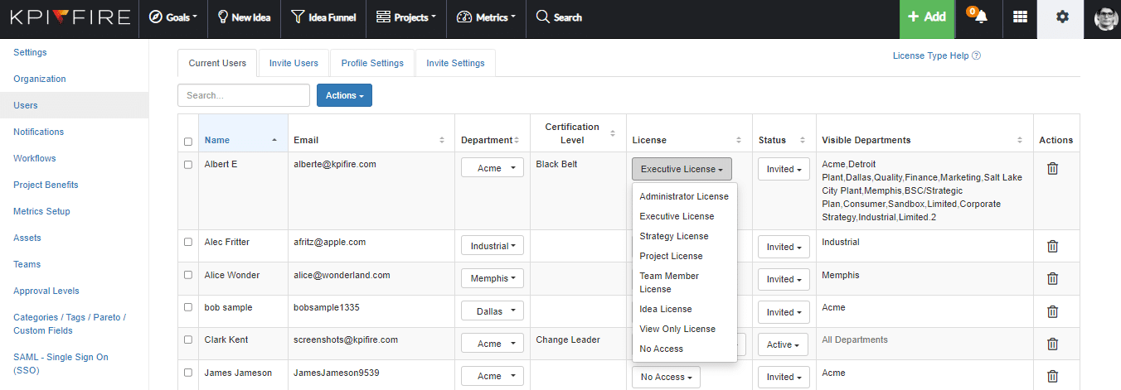Screen dimensions: 1121x390
Task: Delete Albert E using trash icon
Action: [x=1052, y=168]
